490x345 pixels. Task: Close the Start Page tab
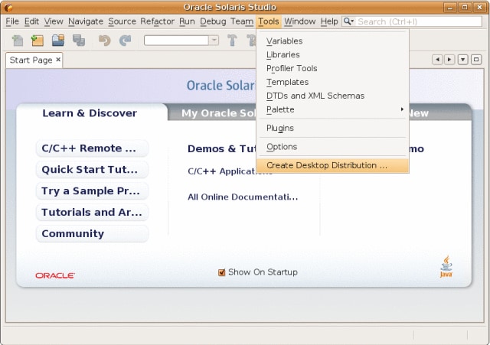[58, 59]
